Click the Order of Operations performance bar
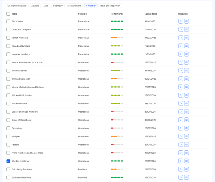 pos(117,120)
